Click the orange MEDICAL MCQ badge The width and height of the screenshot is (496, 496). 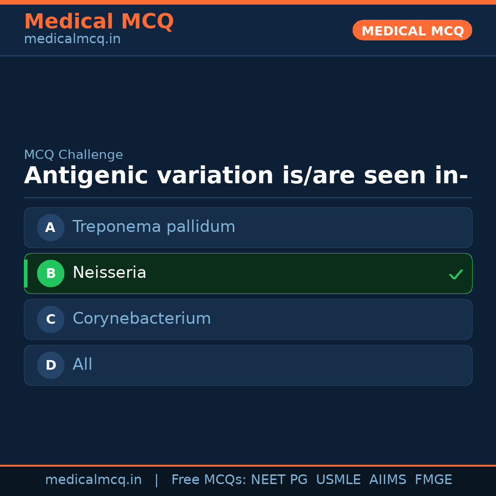tap(412, 31)
